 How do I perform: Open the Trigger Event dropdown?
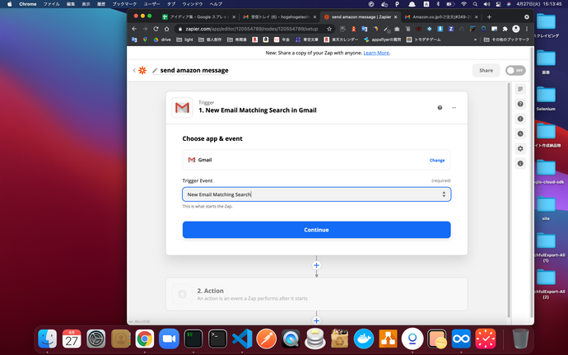316,194
